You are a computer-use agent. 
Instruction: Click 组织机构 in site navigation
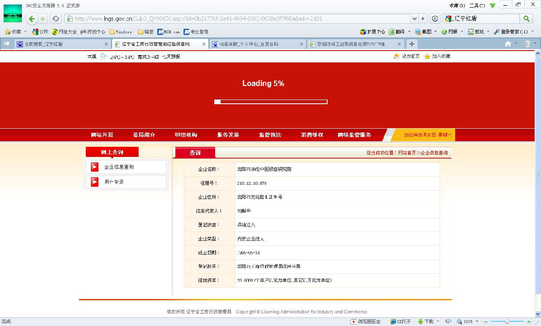186,135
